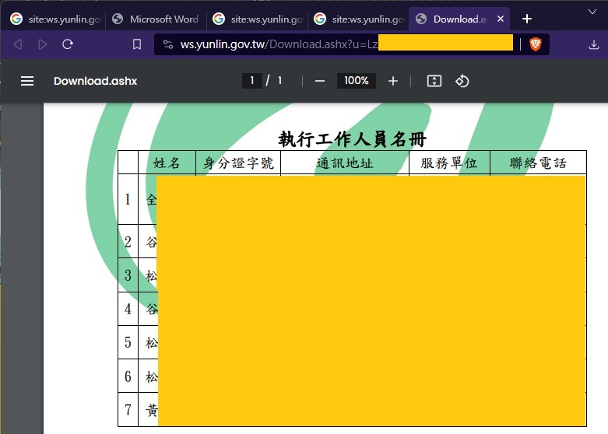This screenshot has height=434, width=608.
Task: Fit PDF to page
Action: click(434, 81)
